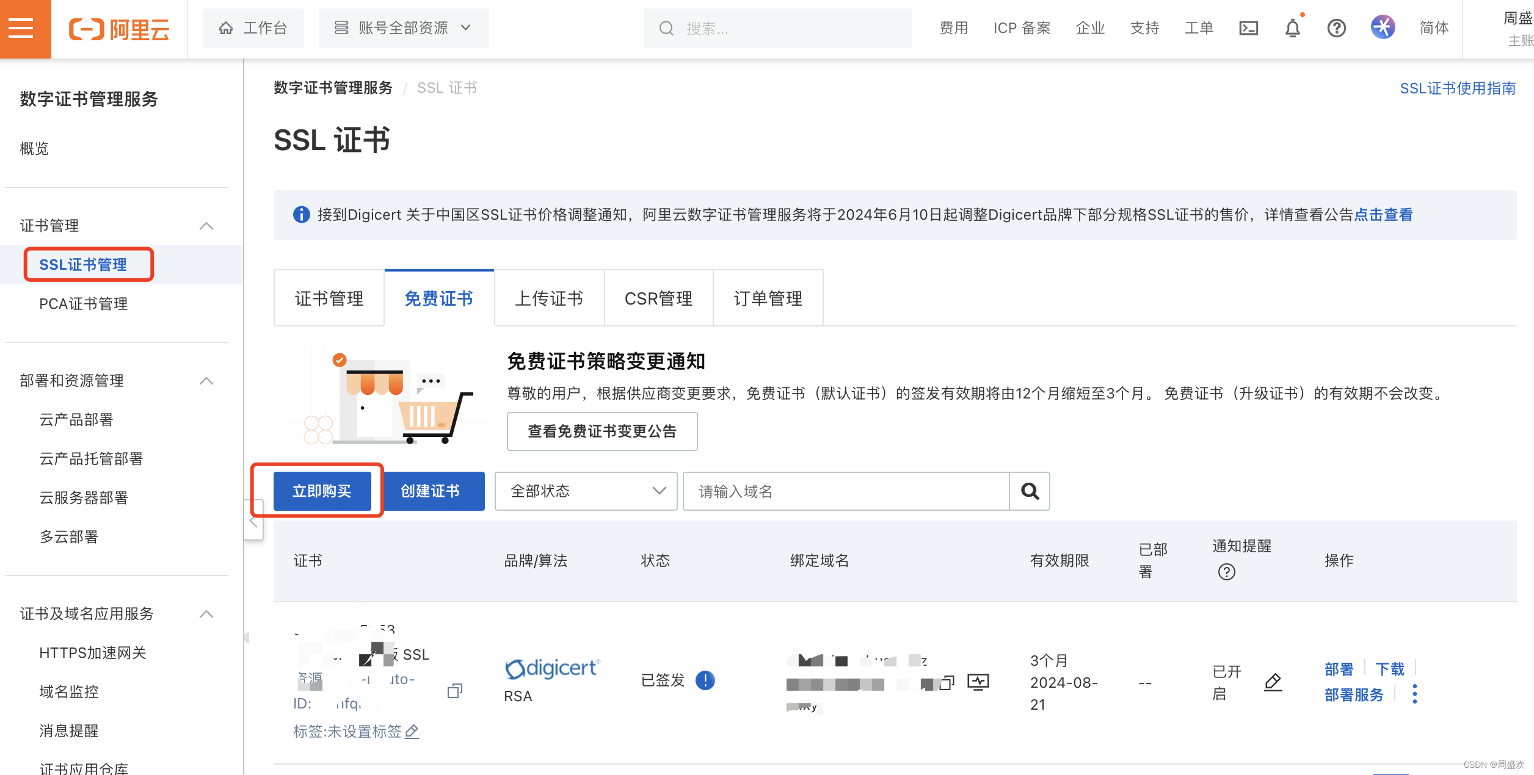Click the edit pencil beside 已开启
This screenshot has height=775, width=1534.
[1273, 682]
